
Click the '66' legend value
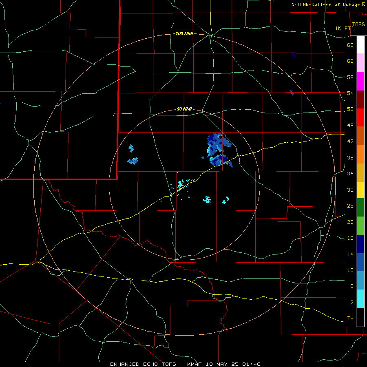point(350,45)
